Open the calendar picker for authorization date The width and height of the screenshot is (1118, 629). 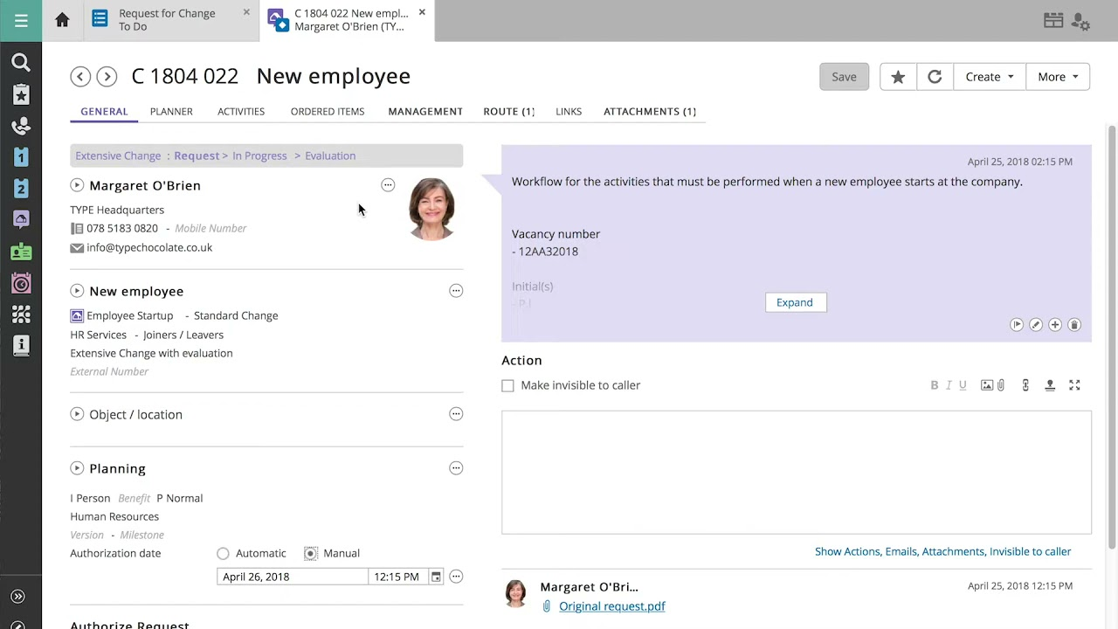click(436, 577)
